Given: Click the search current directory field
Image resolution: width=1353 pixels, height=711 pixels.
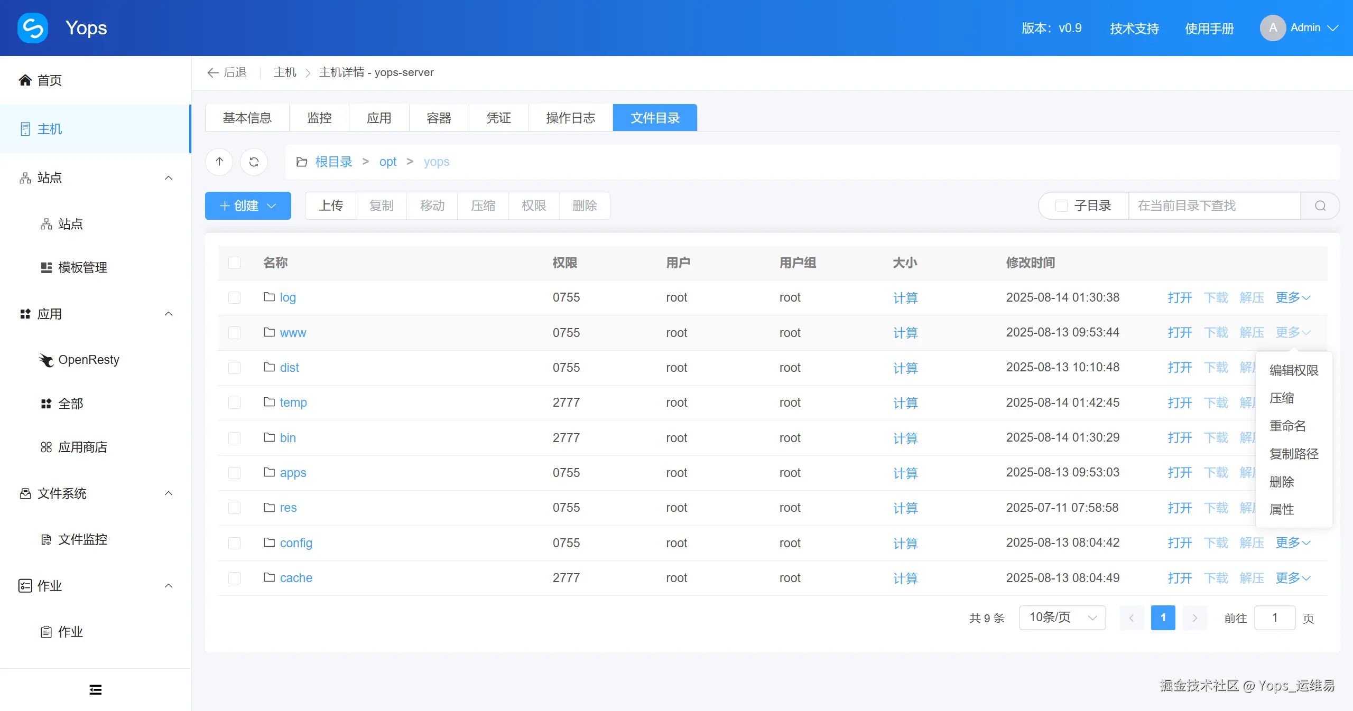Looking at the screenshot, I should click(1213, 206).
